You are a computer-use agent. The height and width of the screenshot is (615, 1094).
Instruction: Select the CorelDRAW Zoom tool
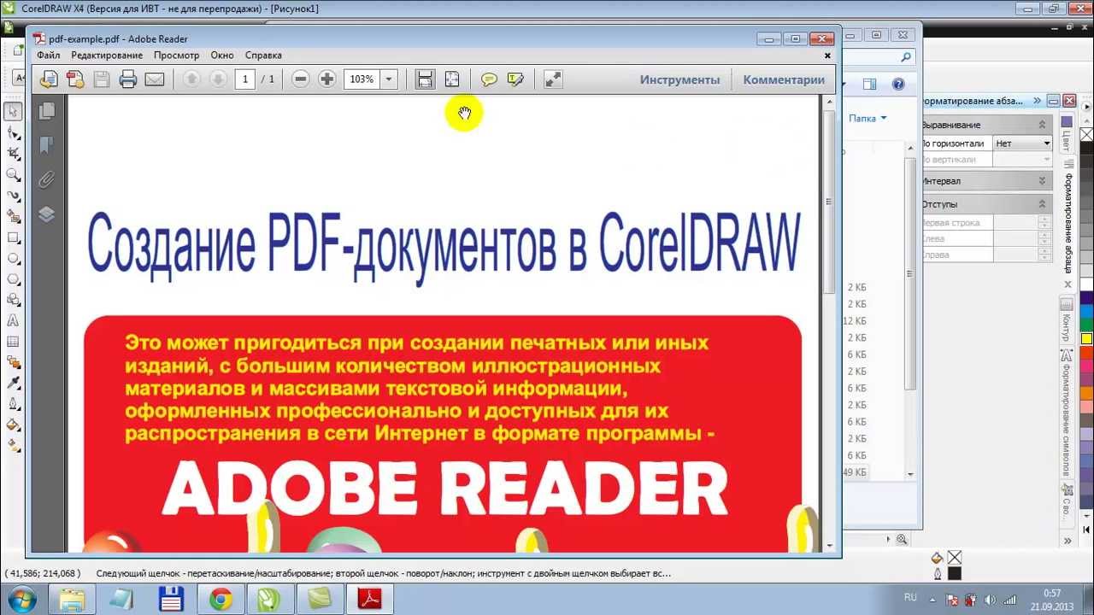tap(13, 174)
